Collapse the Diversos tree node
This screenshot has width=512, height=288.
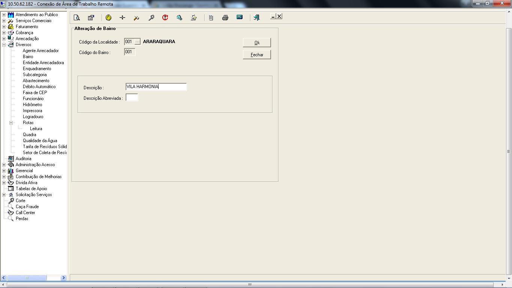tap(4, 45)
